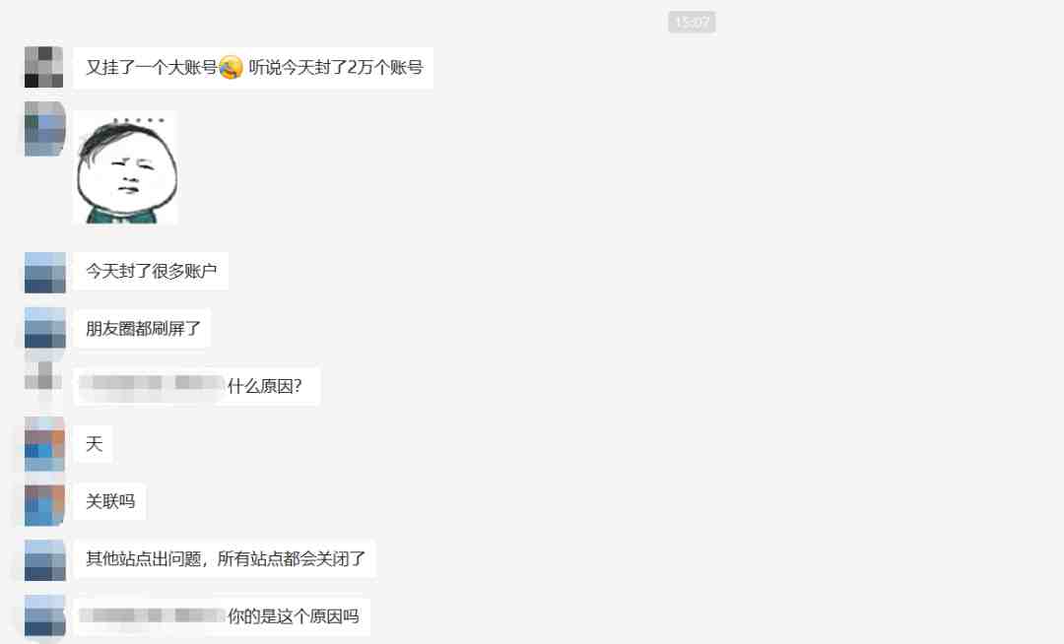The height and width of the screenshot is (644, 1064).
Task: Select the message 又挂了一个大账号 听说今天封了2万个账号
Action: coord(253,67)
